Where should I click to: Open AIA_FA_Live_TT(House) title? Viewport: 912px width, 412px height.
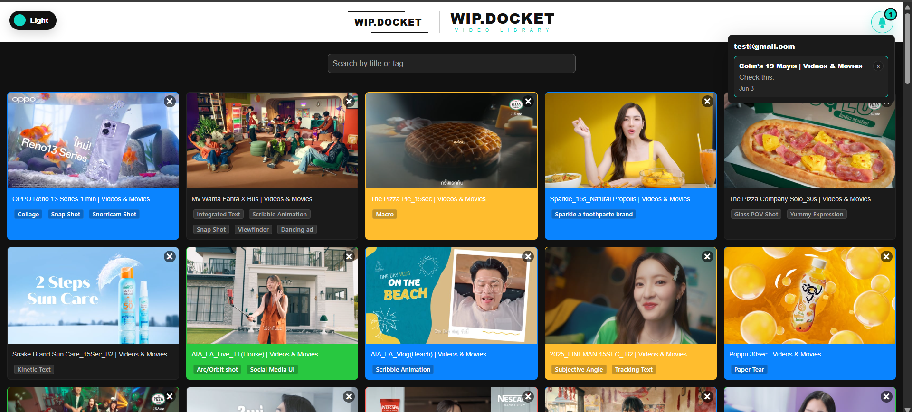(x=255, y=354)
